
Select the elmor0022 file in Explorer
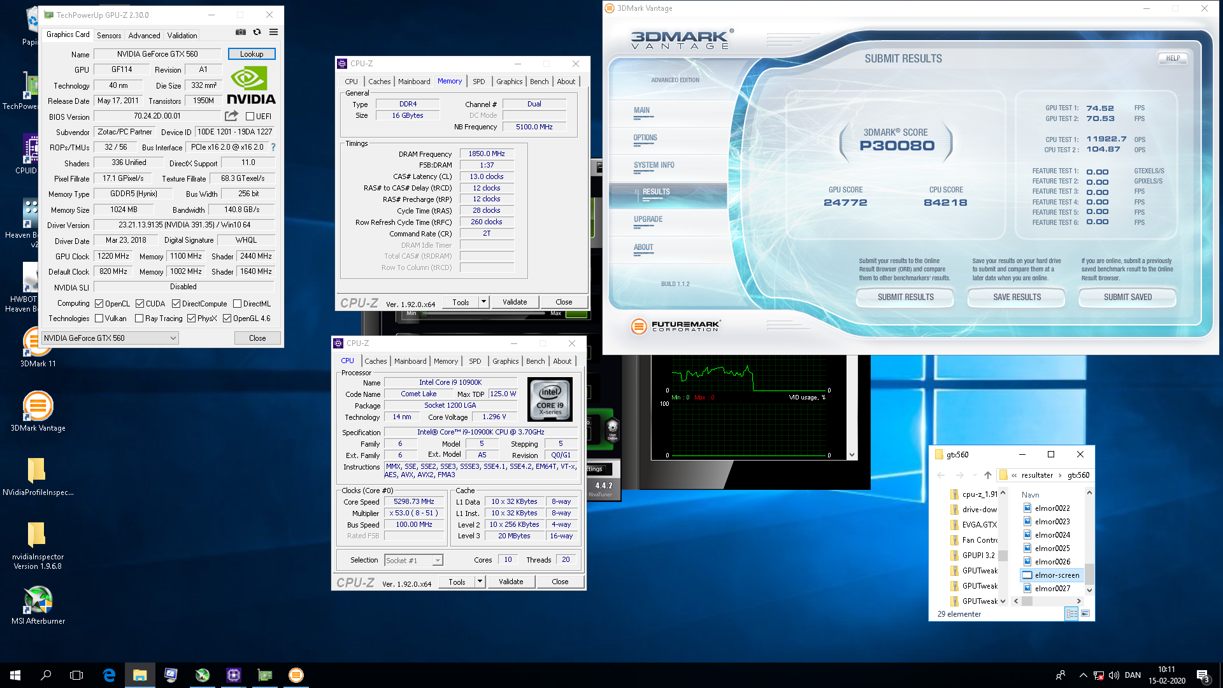tap(1047, 508)
